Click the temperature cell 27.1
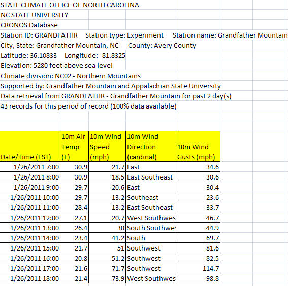This screenshot has height=286, width=288. (74, 218)
